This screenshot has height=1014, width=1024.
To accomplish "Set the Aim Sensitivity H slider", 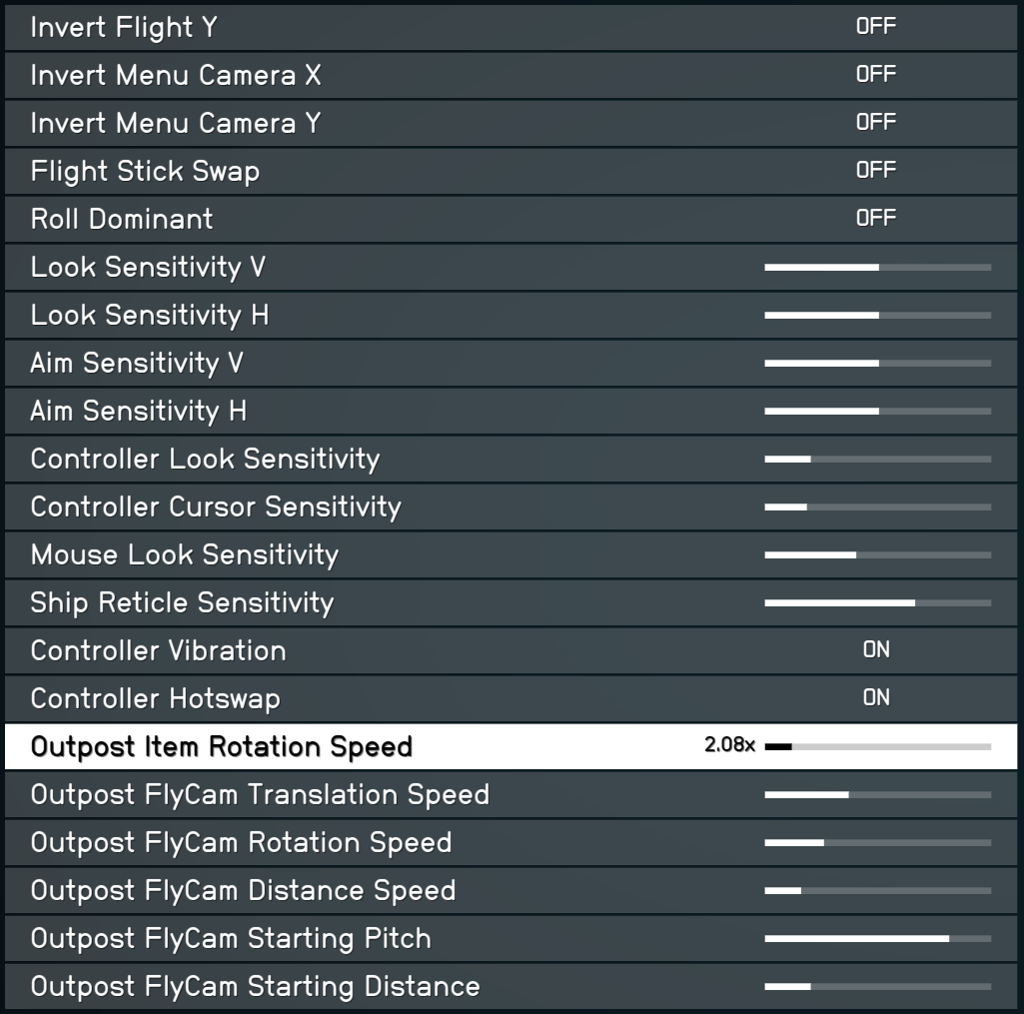I will 877,411.
